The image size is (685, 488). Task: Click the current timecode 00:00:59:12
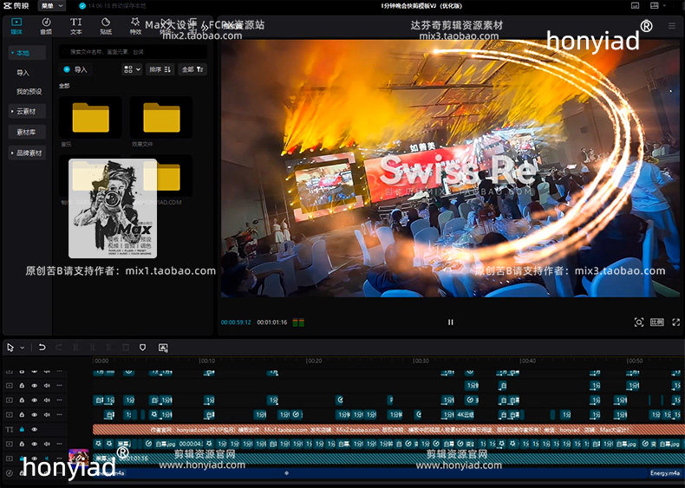click(236, 322)
